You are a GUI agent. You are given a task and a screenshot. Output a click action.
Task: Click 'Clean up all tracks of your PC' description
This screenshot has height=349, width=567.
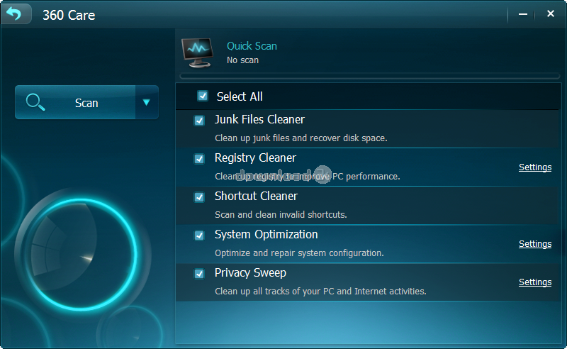tap(320, 291)
